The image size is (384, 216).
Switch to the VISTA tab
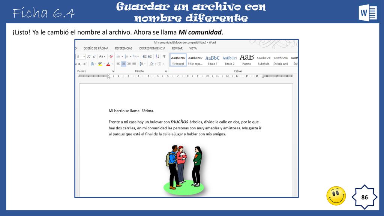coord(193,48)
